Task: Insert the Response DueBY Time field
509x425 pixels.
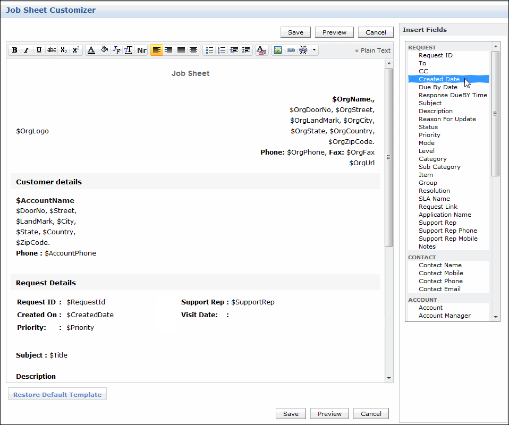Action: pos(453,95)
